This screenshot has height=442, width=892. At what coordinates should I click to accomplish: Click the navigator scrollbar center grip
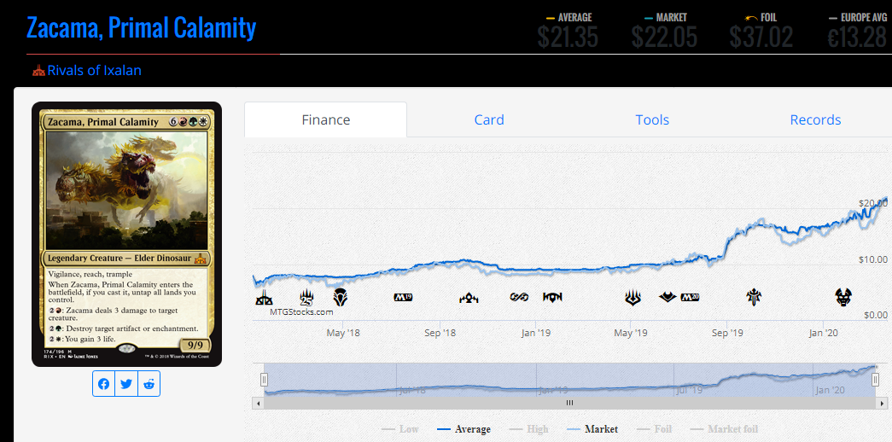click(x=569, y=403)
